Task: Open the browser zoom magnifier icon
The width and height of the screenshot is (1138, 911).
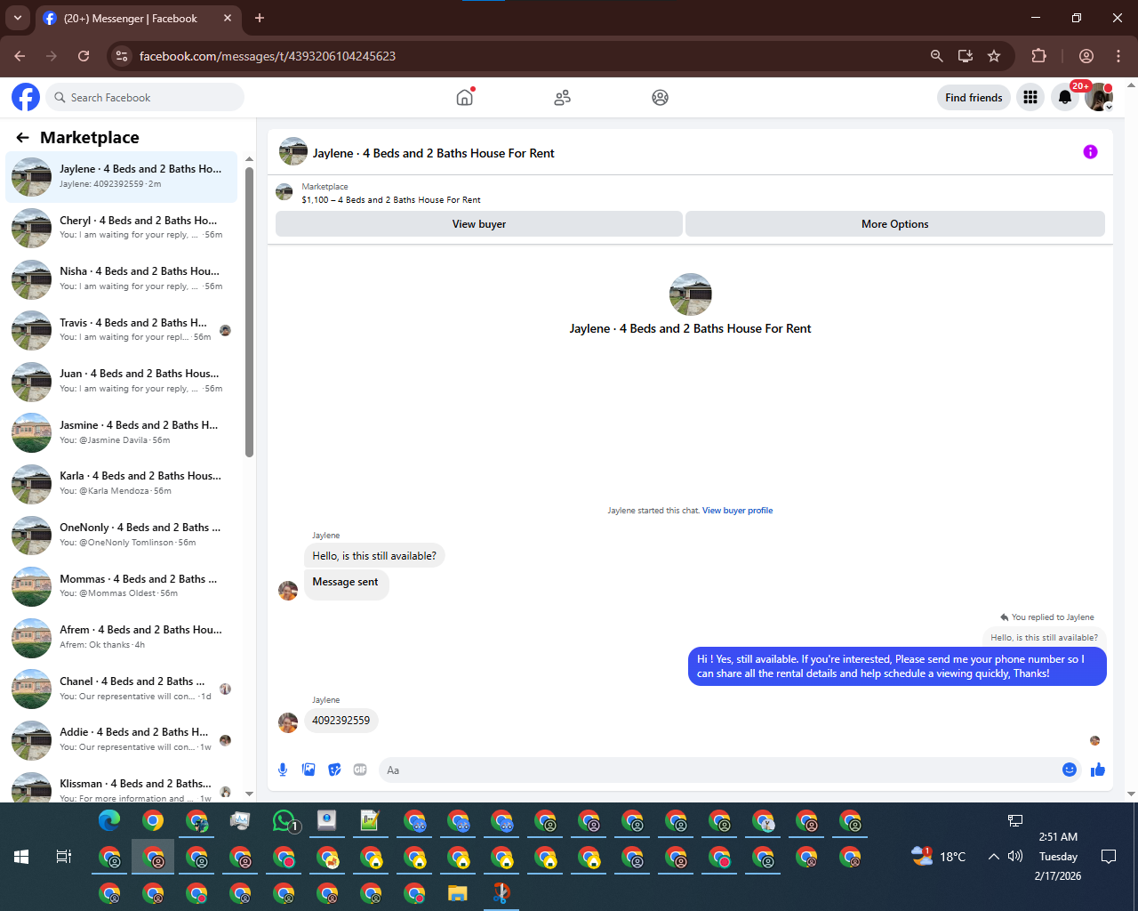Action: coord(936,56)
